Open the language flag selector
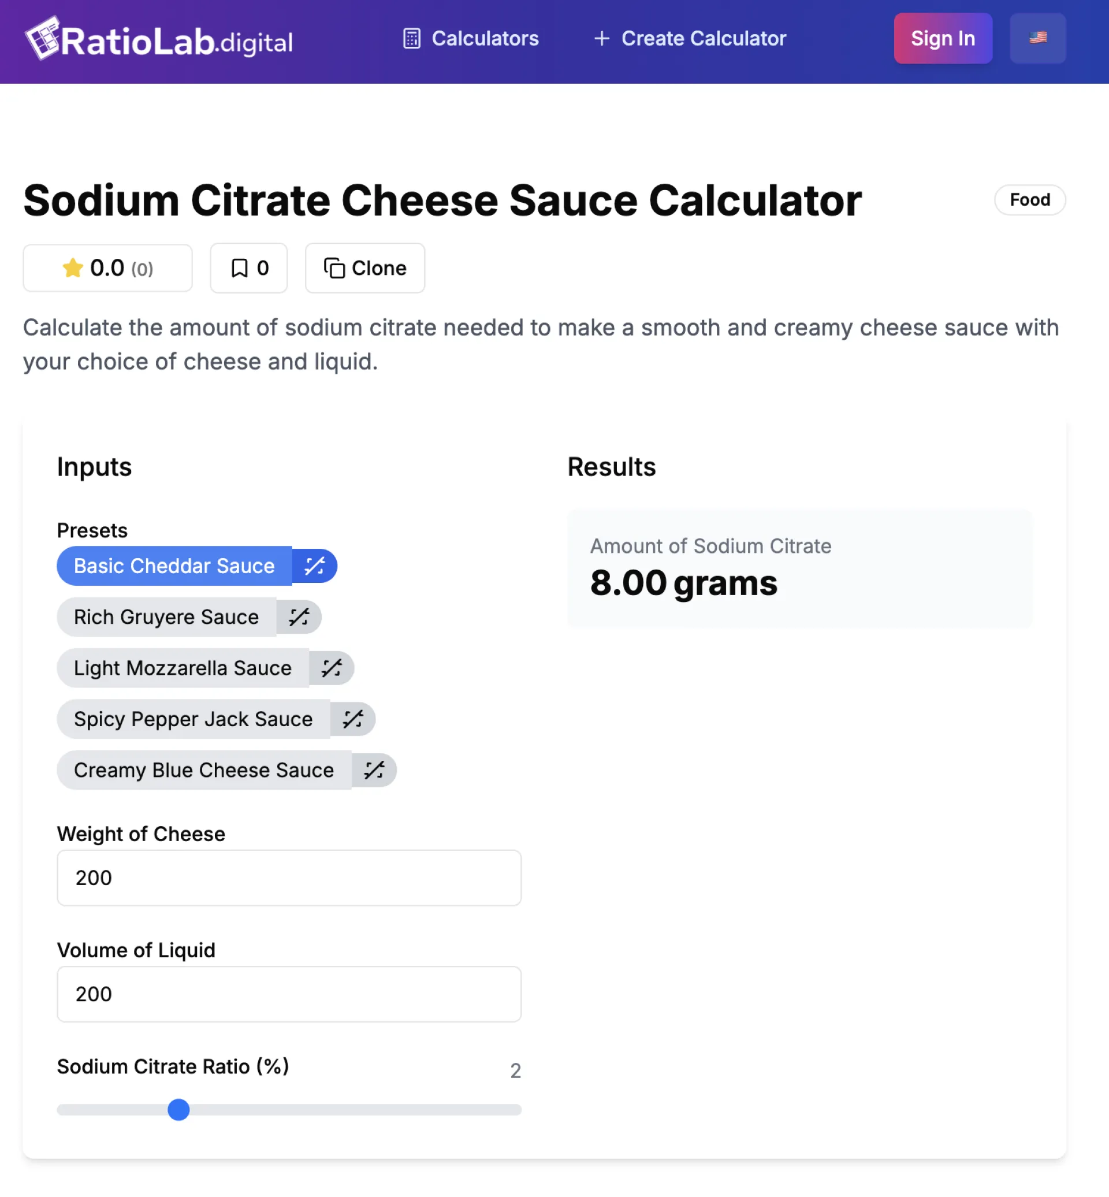This screenshot has width=1109, height=1197. [x=1037, y=38]
